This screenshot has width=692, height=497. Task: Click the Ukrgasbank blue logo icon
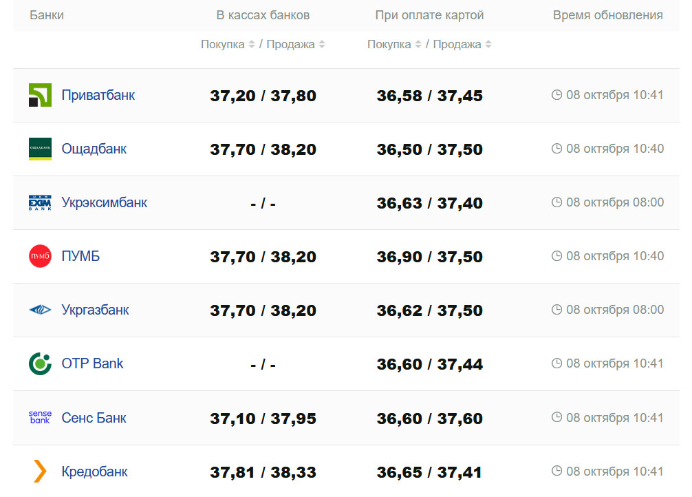tap(40, 310)
